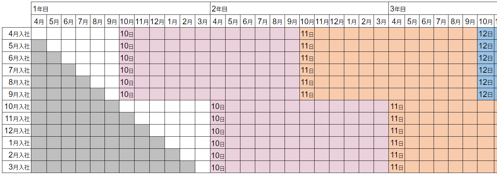Select 12日 cell in 5月入社 row
Screen dimensions: 497x175
(x=486, y=46)
